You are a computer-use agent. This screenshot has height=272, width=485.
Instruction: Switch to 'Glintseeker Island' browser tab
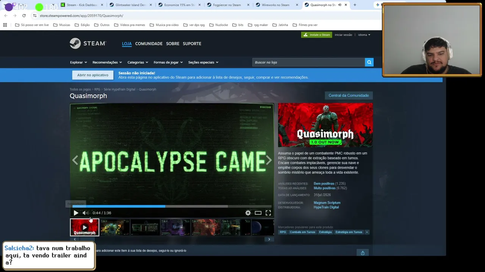130,5
